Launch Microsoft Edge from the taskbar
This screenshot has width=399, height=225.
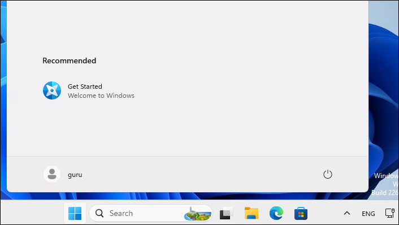pos(276,213)
